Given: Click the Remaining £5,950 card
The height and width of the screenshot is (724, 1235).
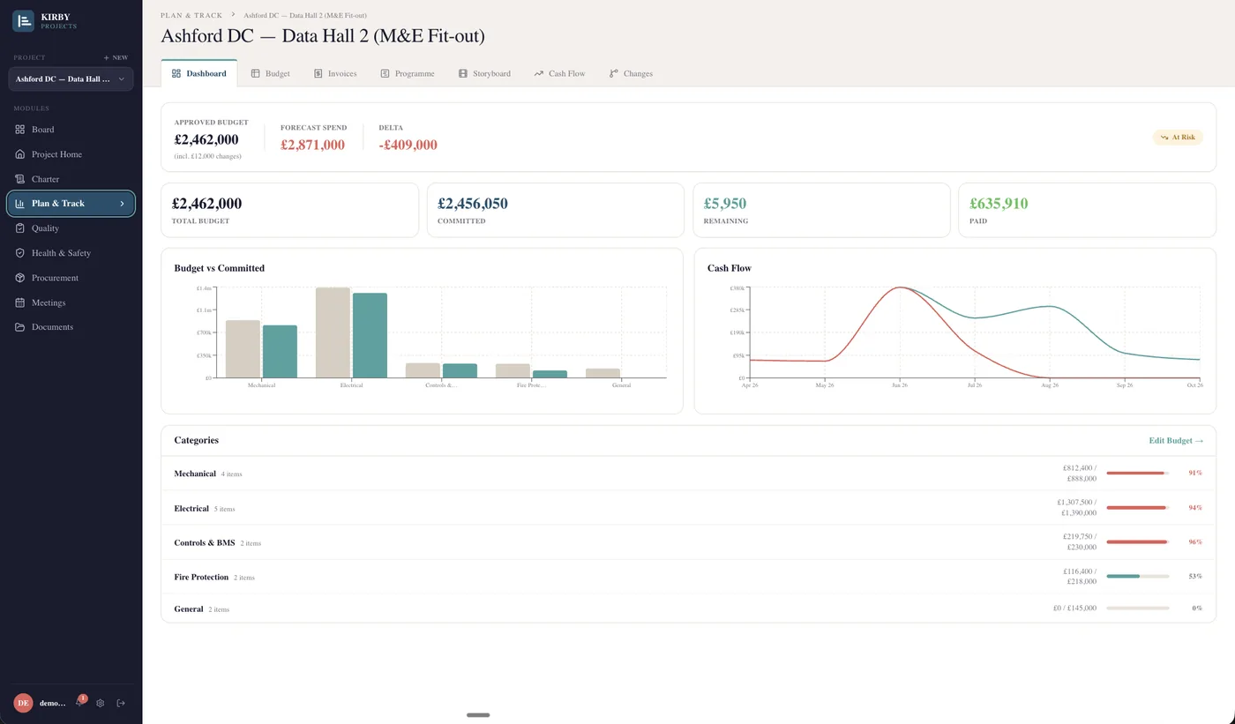Looking at the screenshot, I should coord(821,210).
